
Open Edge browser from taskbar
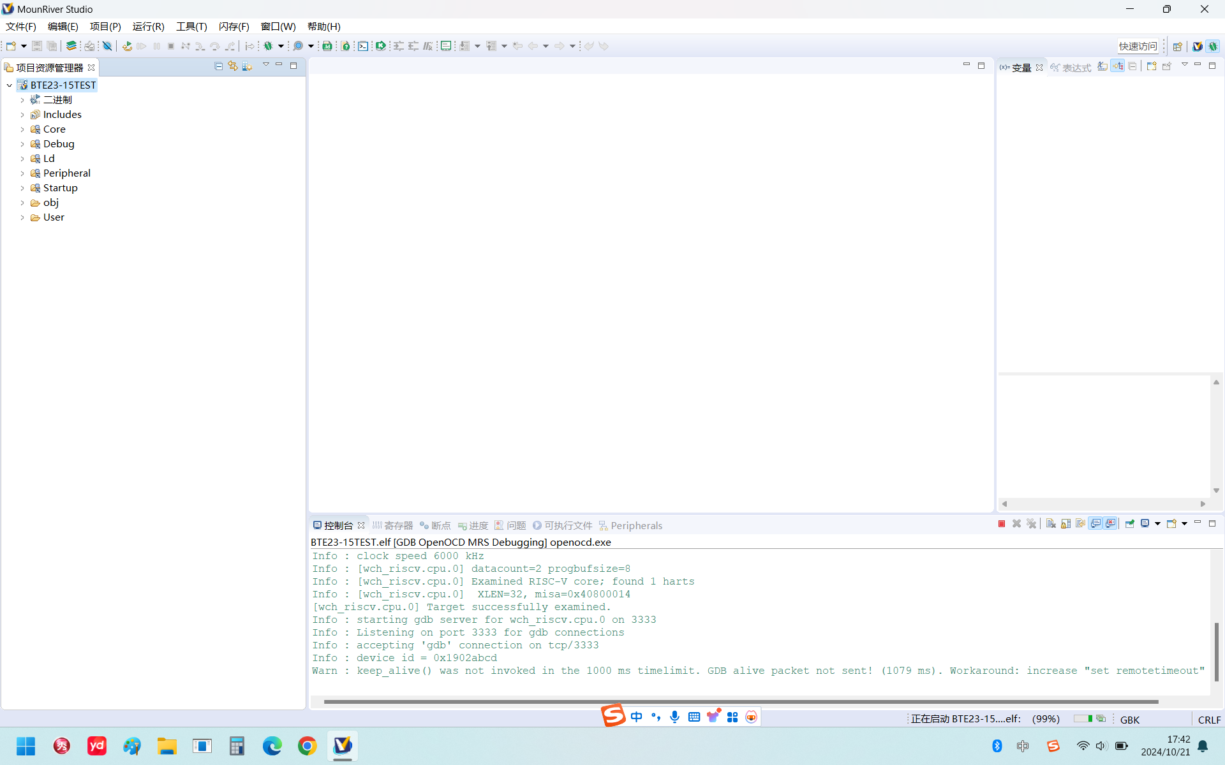coord(272,746)
